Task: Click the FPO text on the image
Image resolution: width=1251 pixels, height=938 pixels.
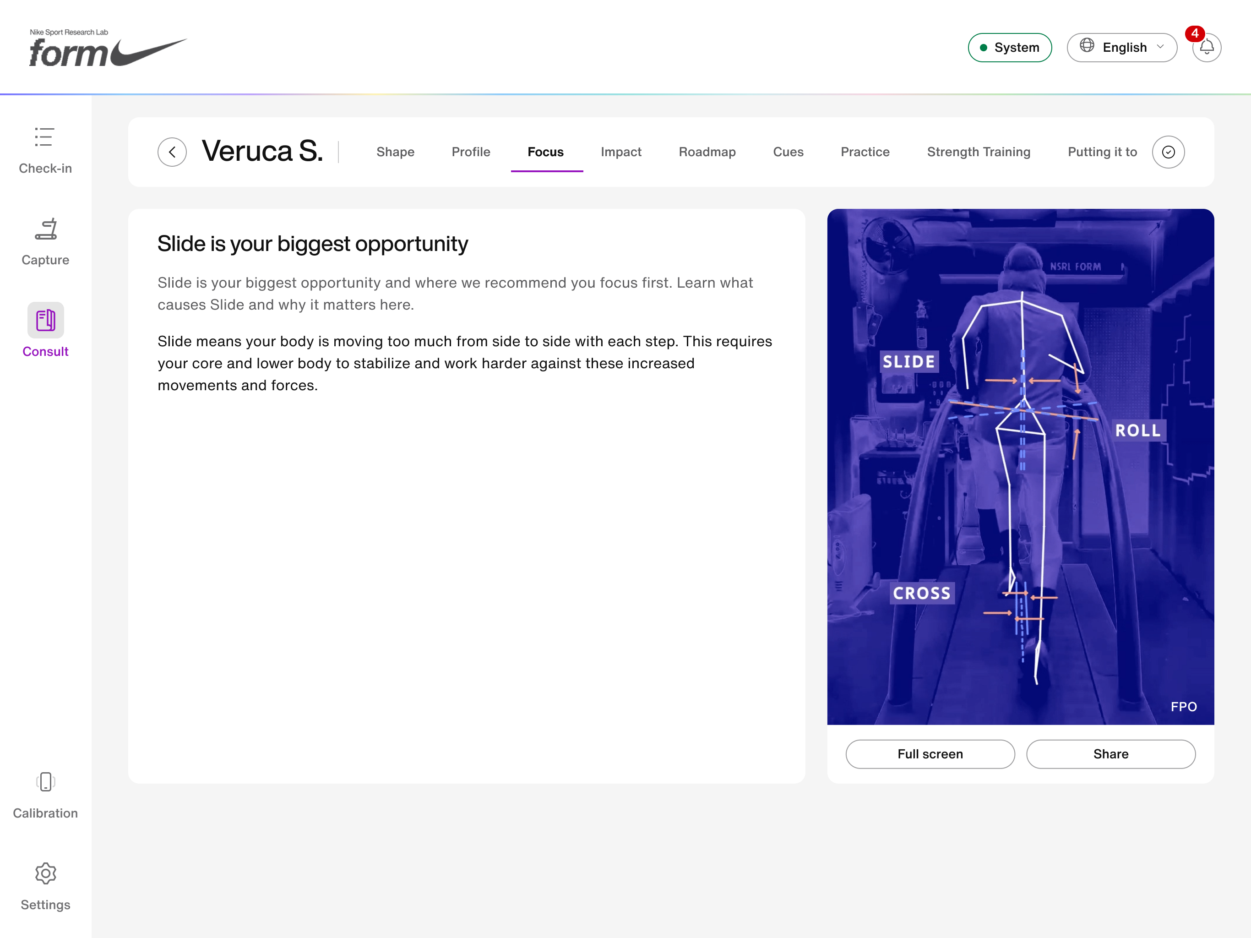Action: point(1183,706)
